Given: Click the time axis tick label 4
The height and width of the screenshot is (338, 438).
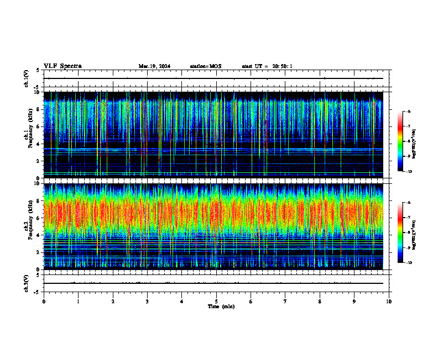Looking at the screenshot, I should click(x=181, y=302).
